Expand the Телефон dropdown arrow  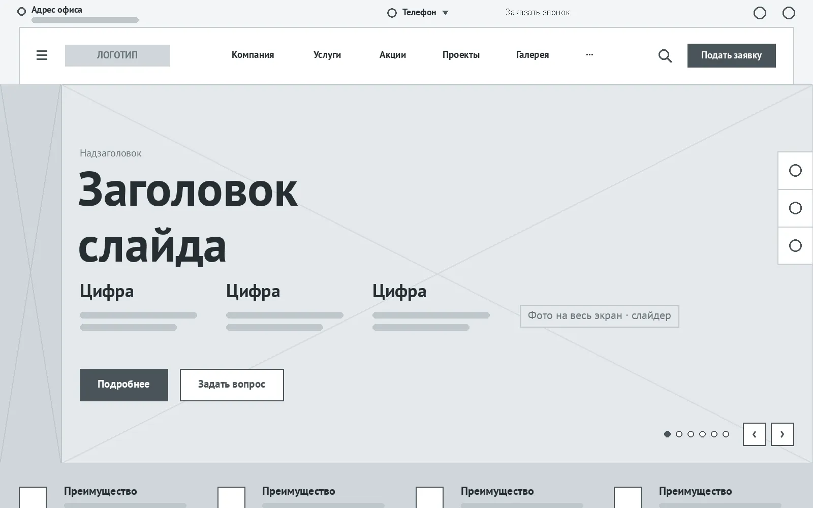pyautogui.click(x=445, y=13)
